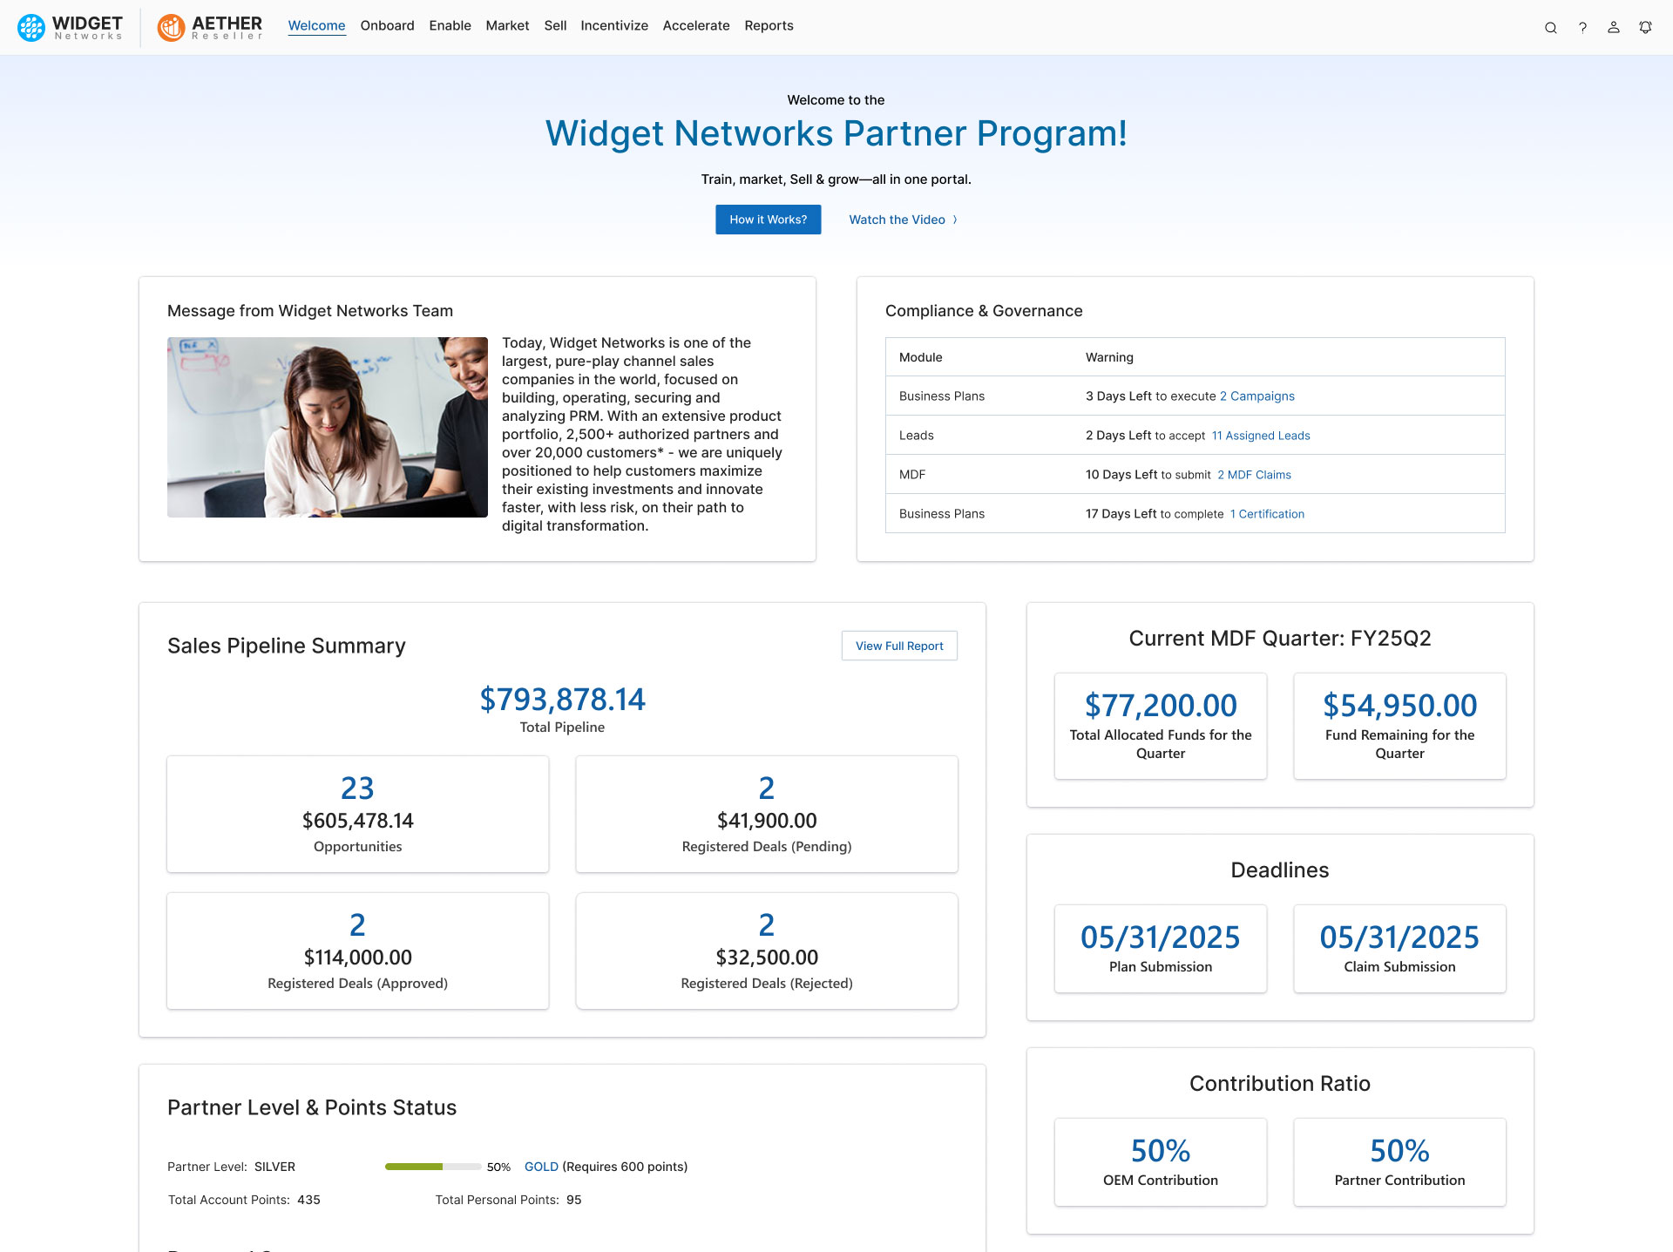Select the Aether Reseller logo
The width and height of the screenshot is (1673, 1252).
[x=209, y=27]
